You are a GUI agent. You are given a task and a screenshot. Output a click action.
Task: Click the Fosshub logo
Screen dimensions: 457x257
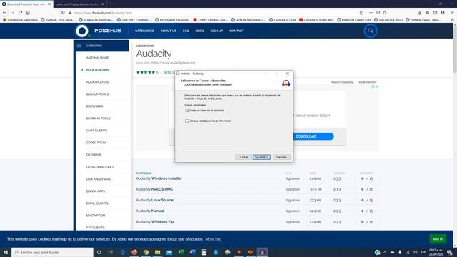tap(99, 31)
